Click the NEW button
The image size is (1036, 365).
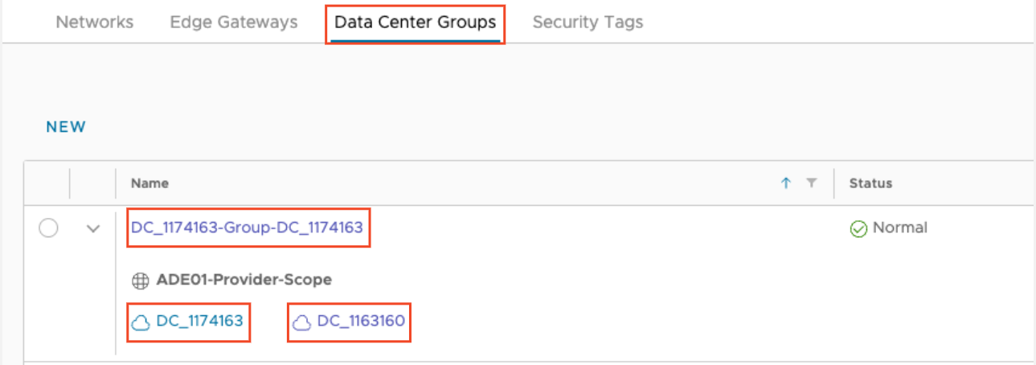[x=66, y=127]
